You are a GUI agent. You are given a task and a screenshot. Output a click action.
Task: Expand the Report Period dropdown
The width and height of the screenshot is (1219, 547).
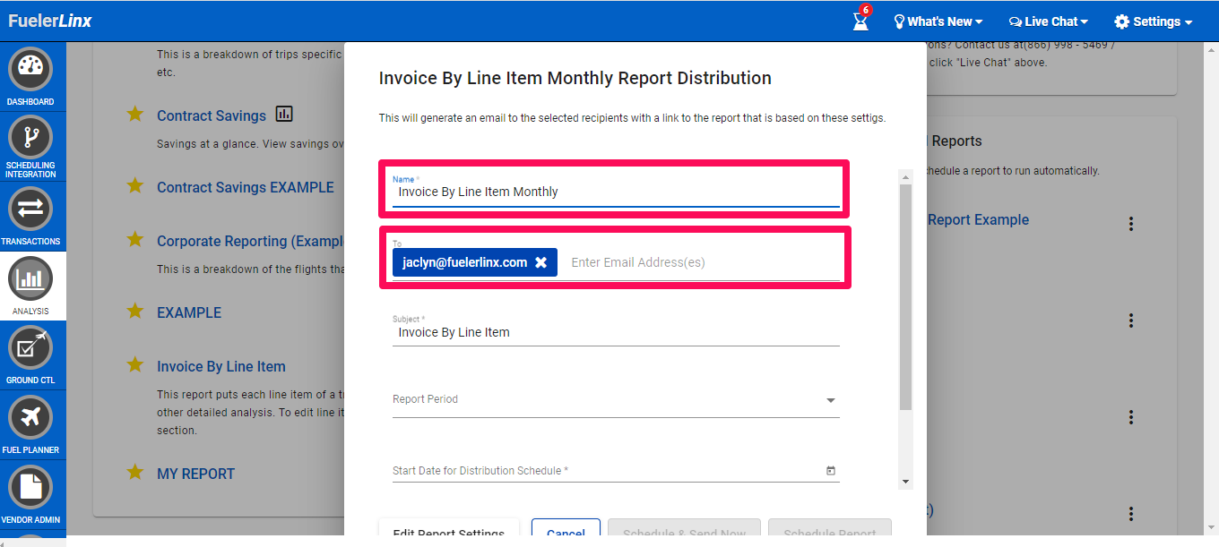[616, 400]
